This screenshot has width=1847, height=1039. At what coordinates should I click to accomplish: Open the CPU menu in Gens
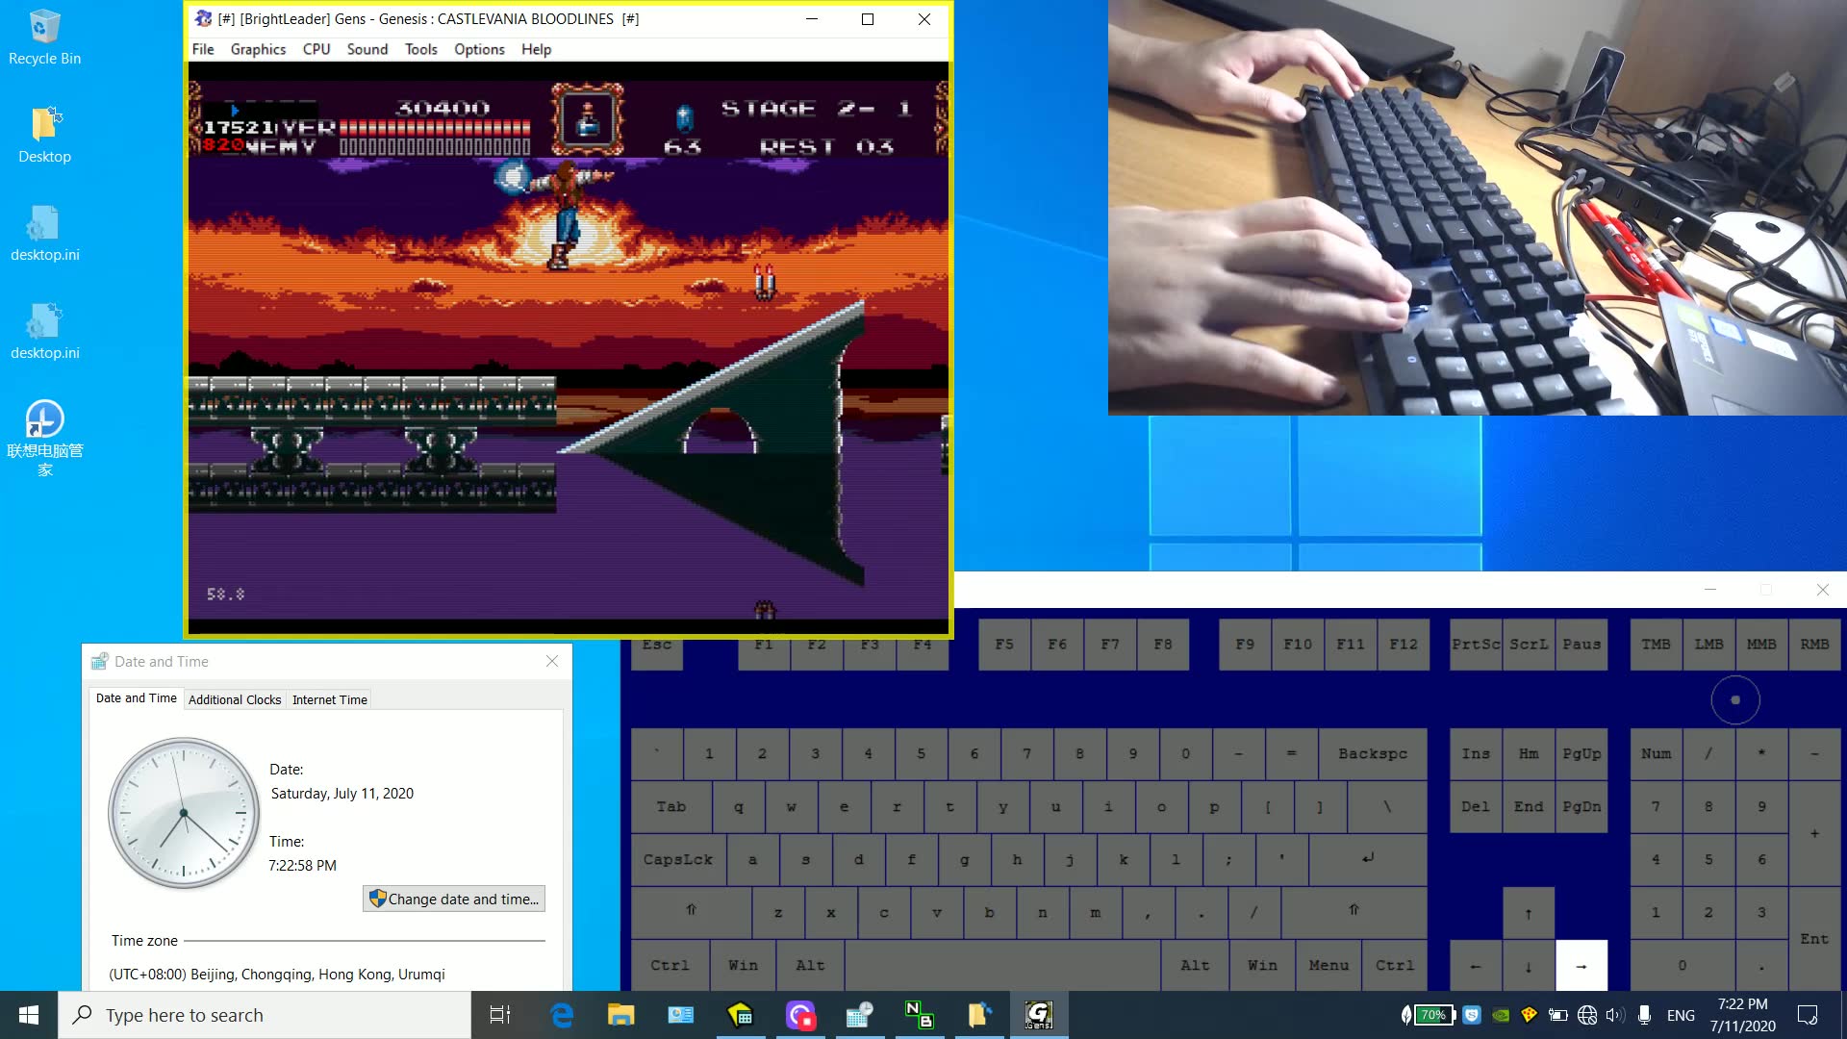point(316,49)
